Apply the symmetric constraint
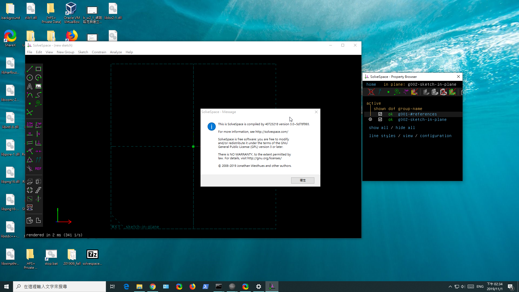Screen dimensions: 519x292 pyautogui.click(x=38, y=151)
